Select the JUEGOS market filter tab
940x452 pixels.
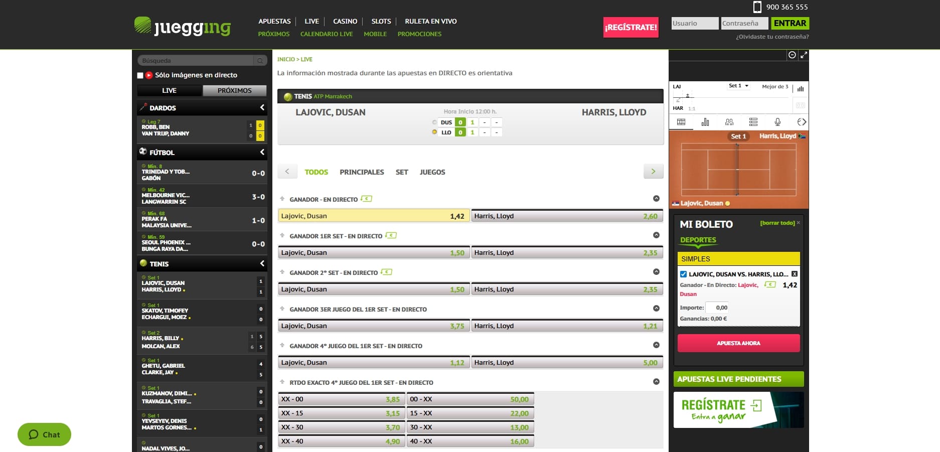pyautogui.click(x=432, y=172)
